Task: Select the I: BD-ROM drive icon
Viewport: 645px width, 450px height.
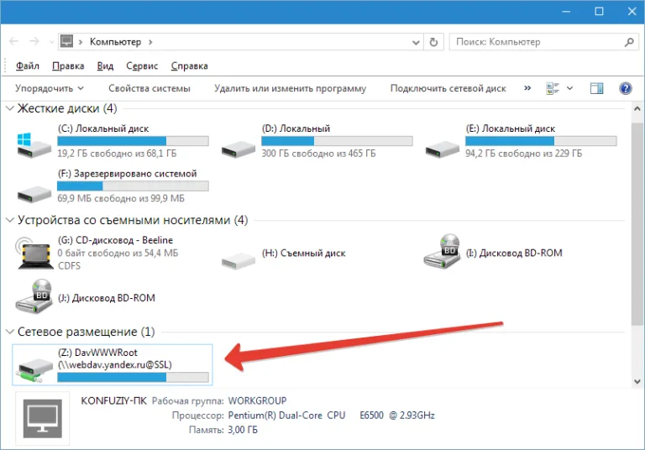Action: tap(443, 252)
